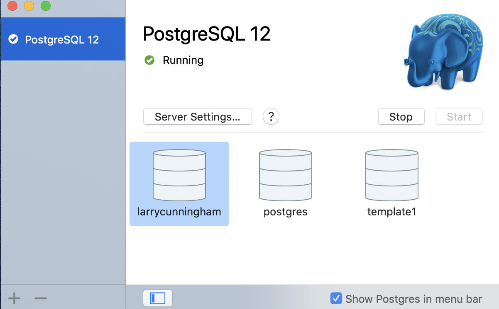Click the red close window button
Screen dimensions: 499x309
tap(12, 6)
